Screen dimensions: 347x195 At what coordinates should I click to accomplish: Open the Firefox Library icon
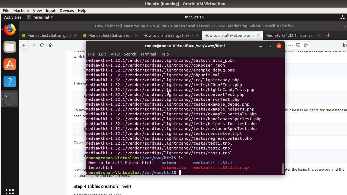tap(345, 45)
